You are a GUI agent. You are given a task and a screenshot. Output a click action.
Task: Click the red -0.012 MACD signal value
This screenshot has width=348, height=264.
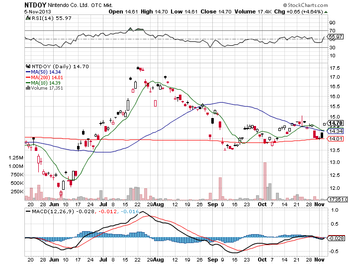point(107,211)
